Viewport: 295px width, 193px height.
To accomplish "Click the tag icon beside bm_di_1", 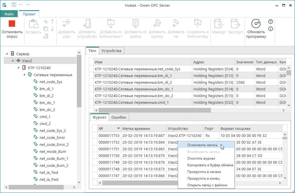I will click(35, 89).
